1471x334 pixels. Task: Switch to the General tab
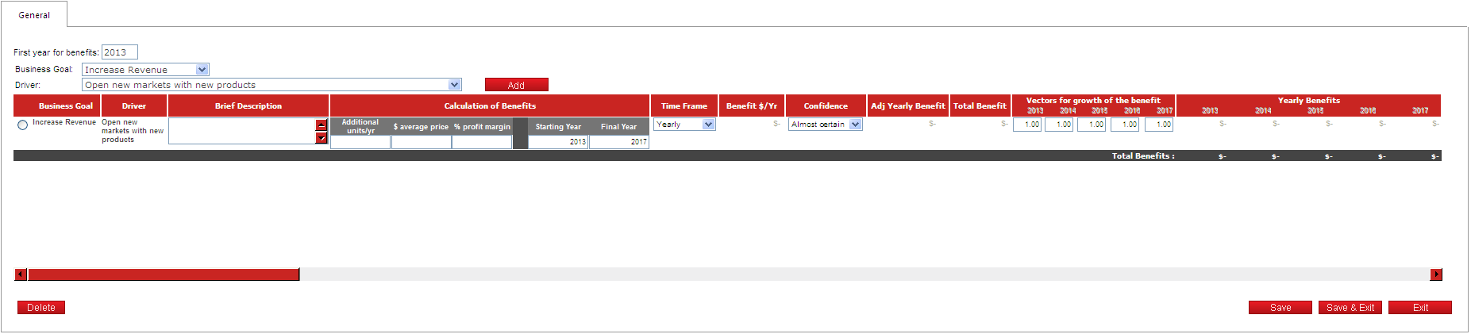coord(34,15)
